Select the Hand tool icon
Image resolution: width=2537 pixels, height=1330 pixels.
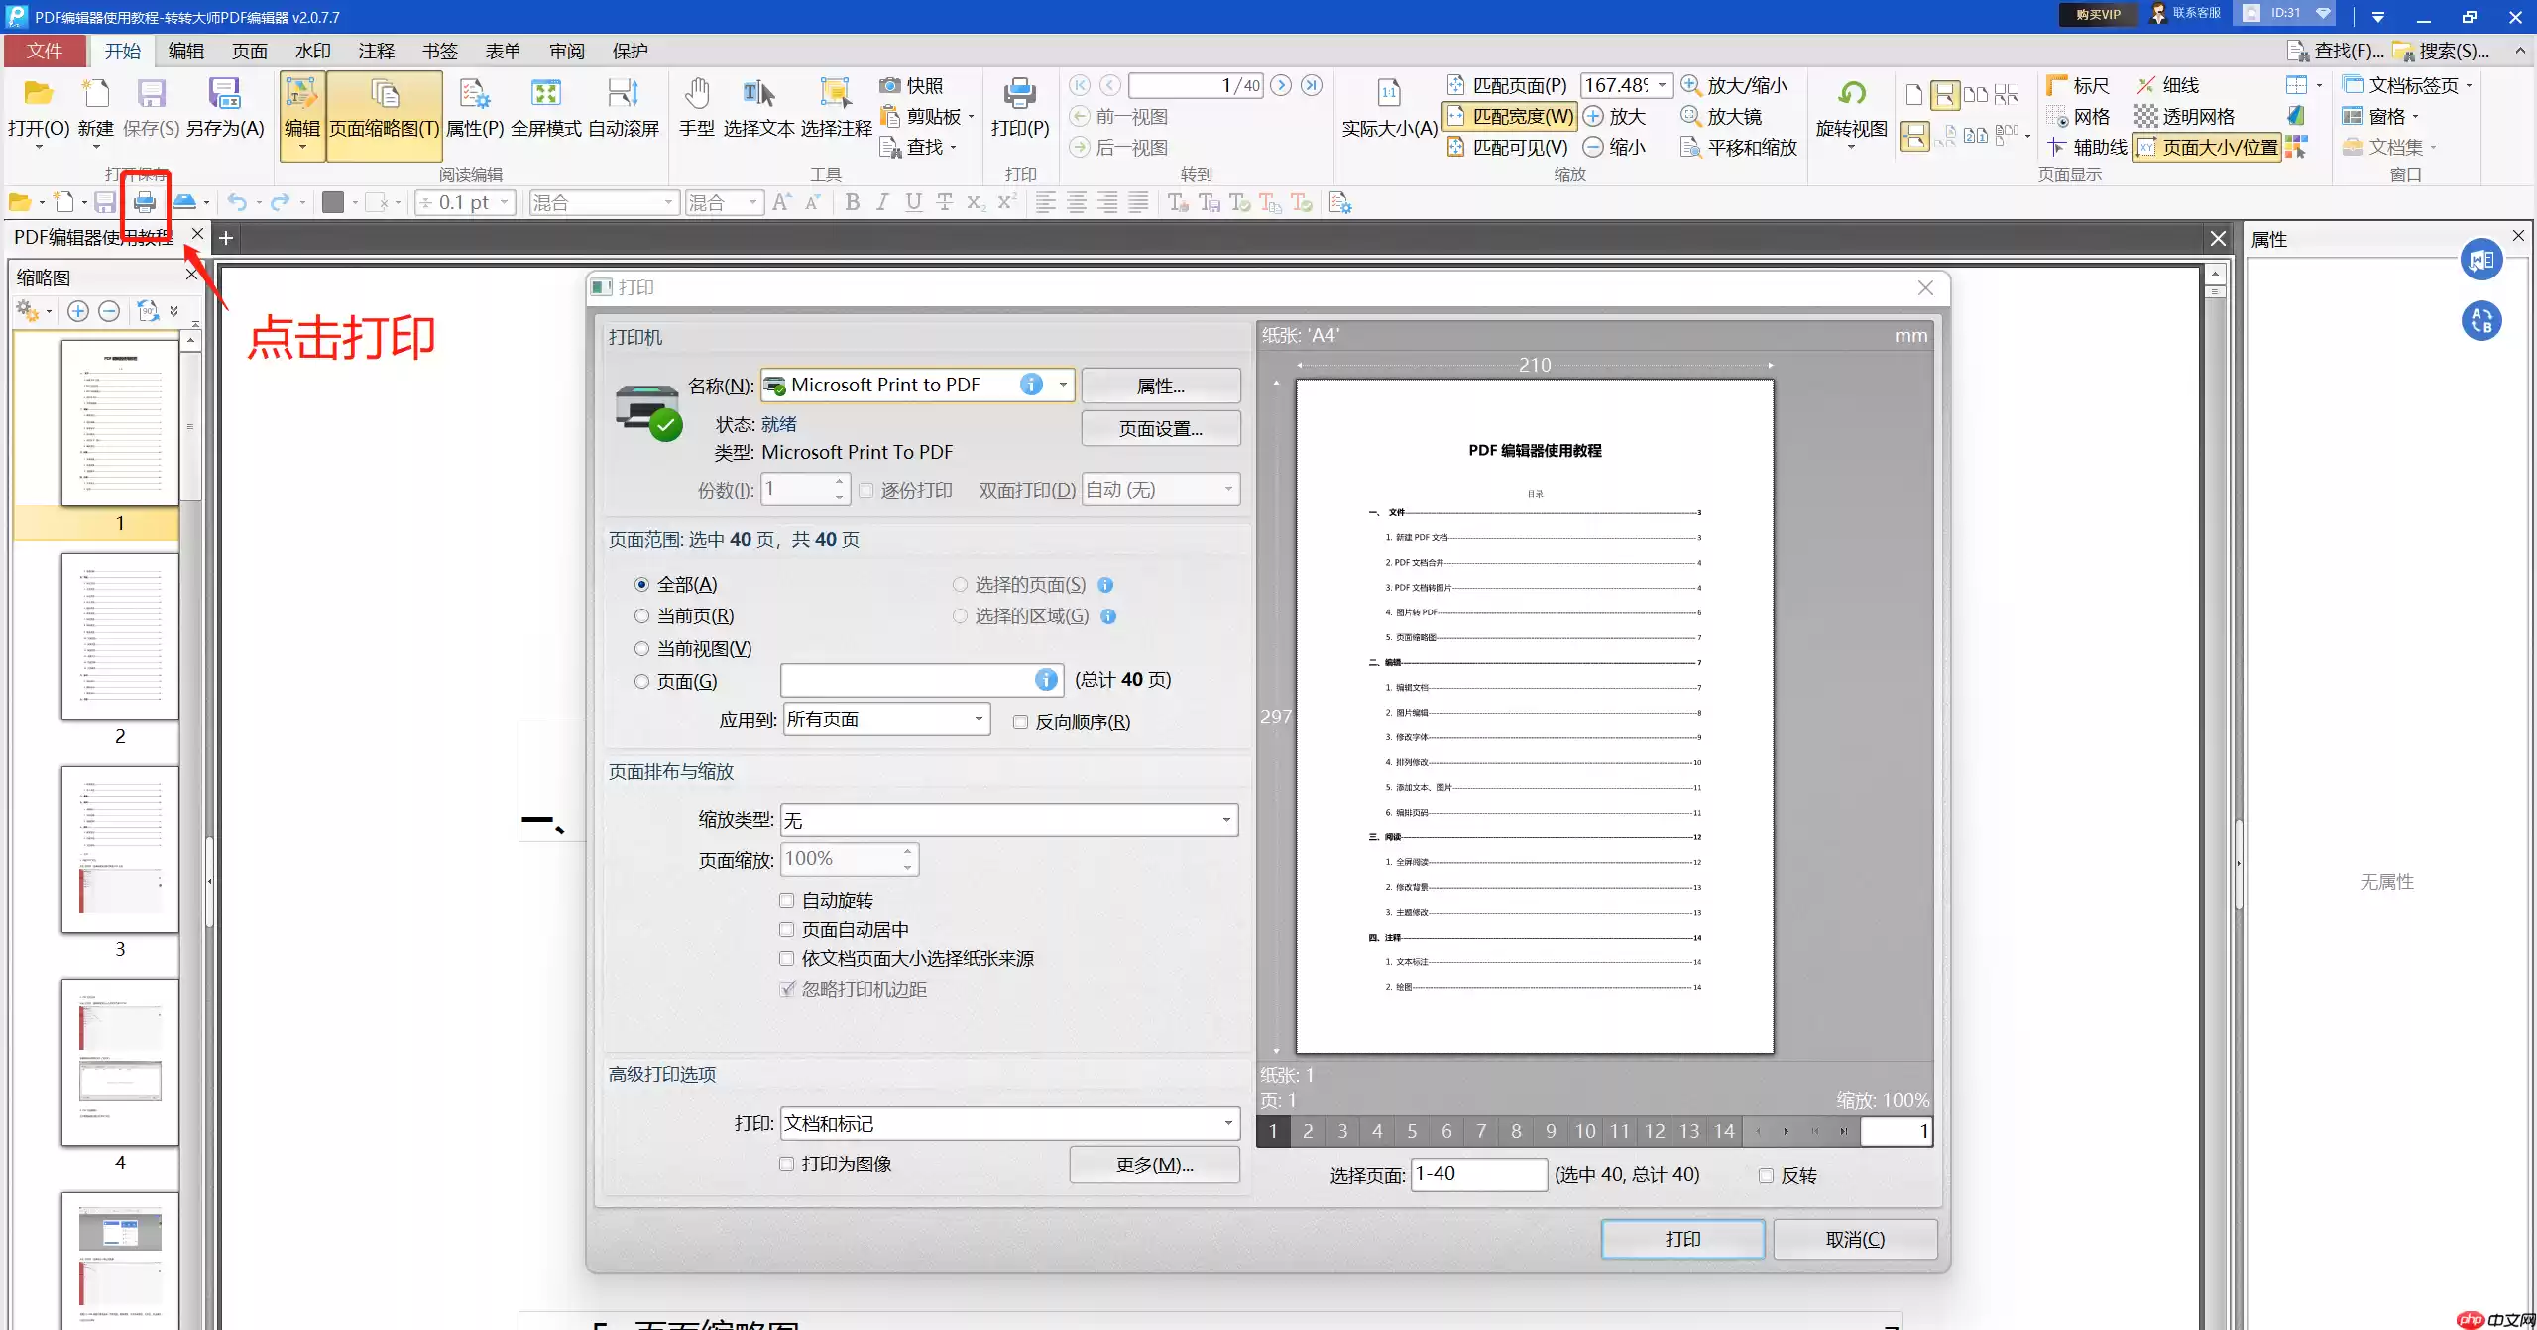[696, 94]
